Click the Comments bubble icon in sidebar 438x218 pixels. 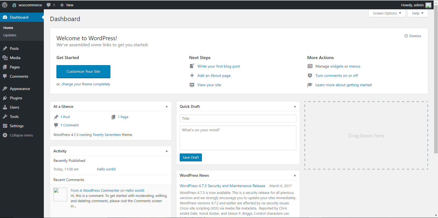pyautogui.click(x=5, y=76)
